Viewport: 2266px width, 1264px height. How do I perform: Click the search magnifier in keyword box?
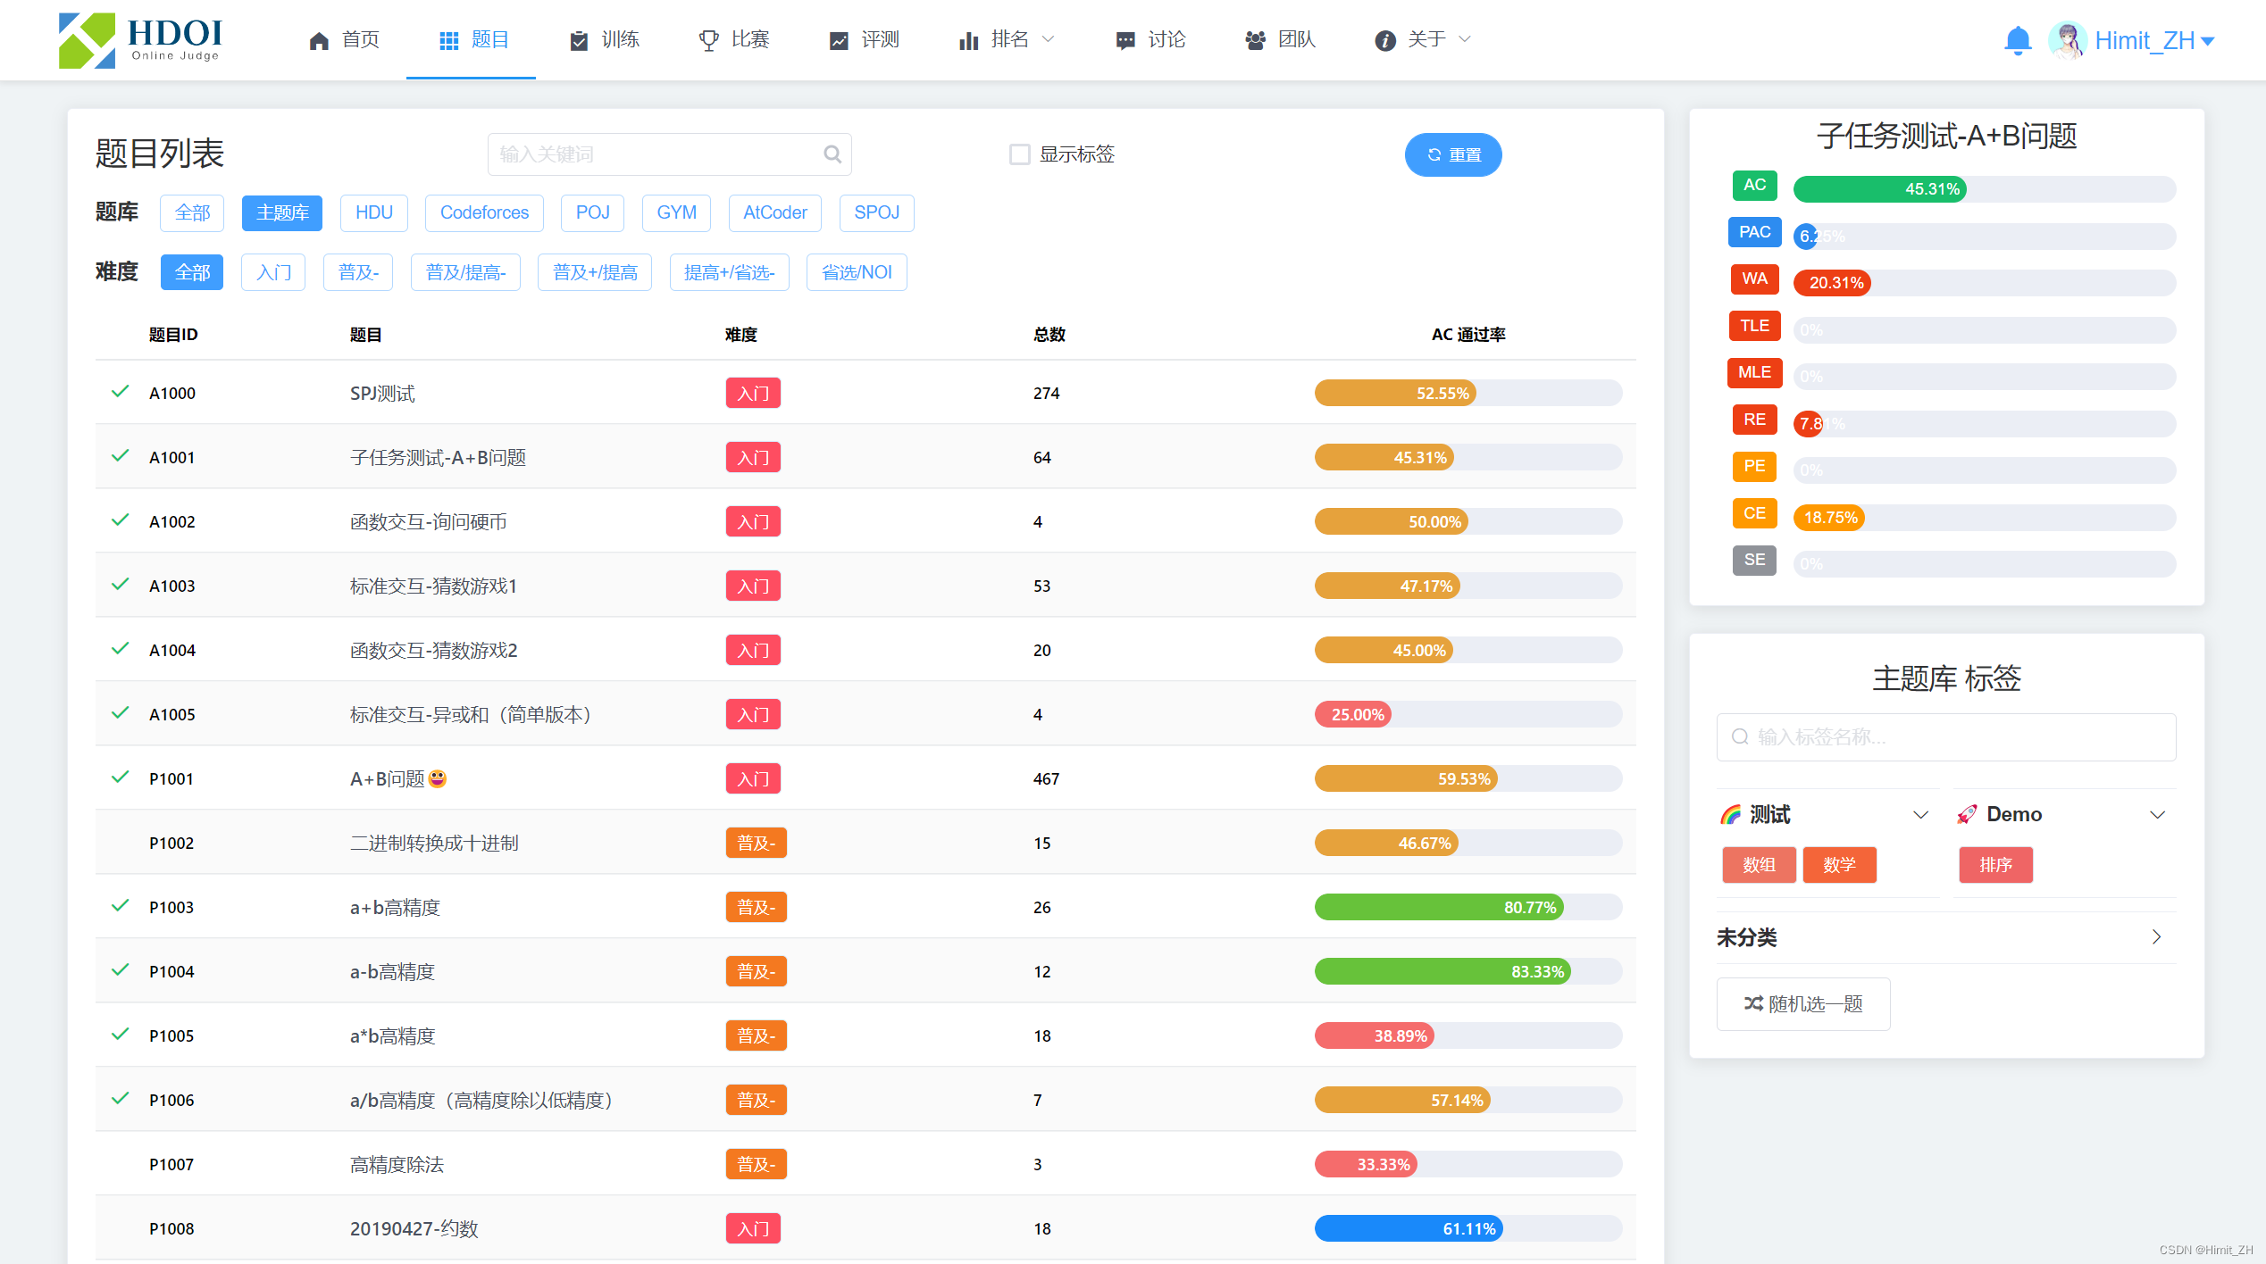click(x=832, y=154)
